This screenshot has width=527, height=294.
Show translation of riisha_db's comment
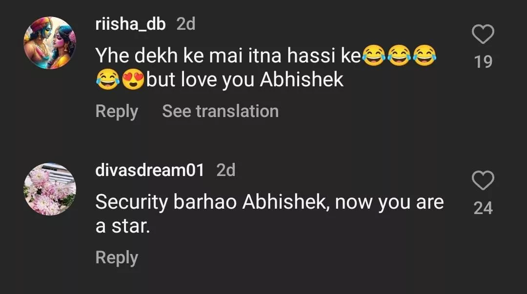point(220,111)
